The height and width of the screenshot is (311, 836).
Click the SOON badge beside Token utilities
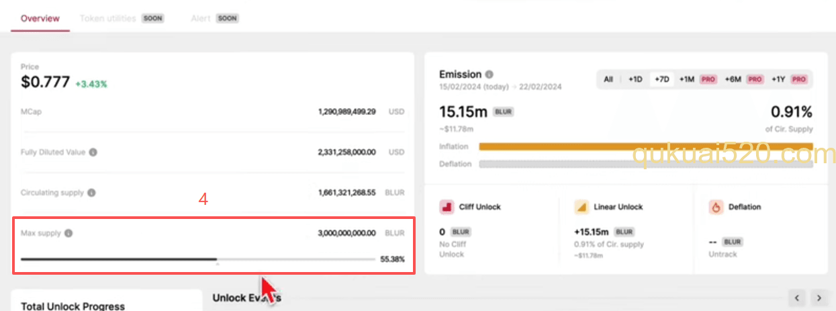click(x=152, y=19)
